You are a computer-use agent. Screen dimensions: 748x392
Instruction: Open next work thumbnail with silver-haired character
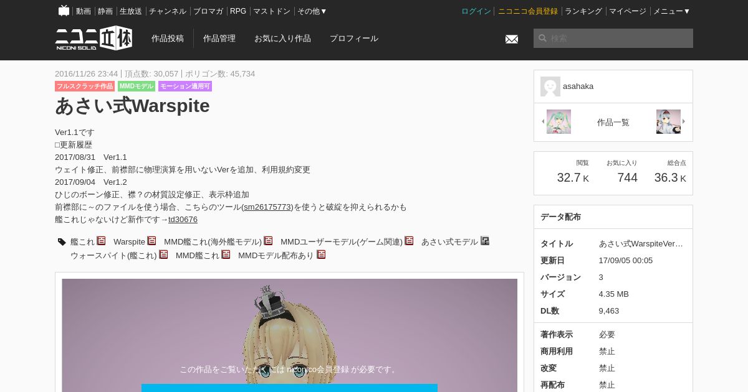coord(668,121)
